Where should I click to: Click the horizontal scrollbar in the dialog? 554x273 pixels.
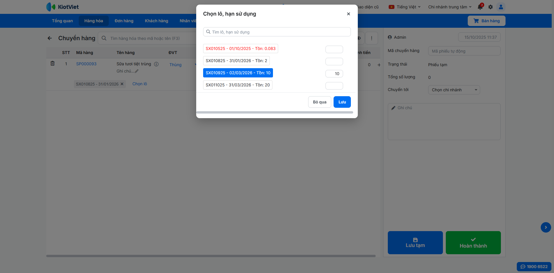(x=275, y=112)
